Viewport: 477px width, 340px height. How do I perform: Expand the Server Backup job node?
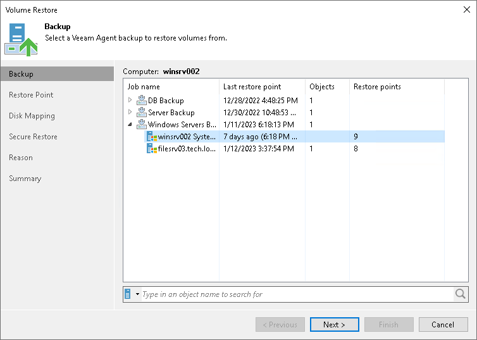coord(130,112)
